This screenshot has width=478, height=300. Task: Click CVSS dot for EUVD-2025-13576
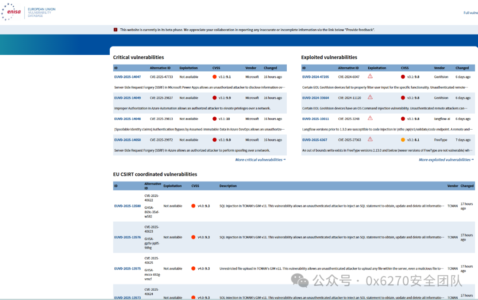(x=193, y=237)
